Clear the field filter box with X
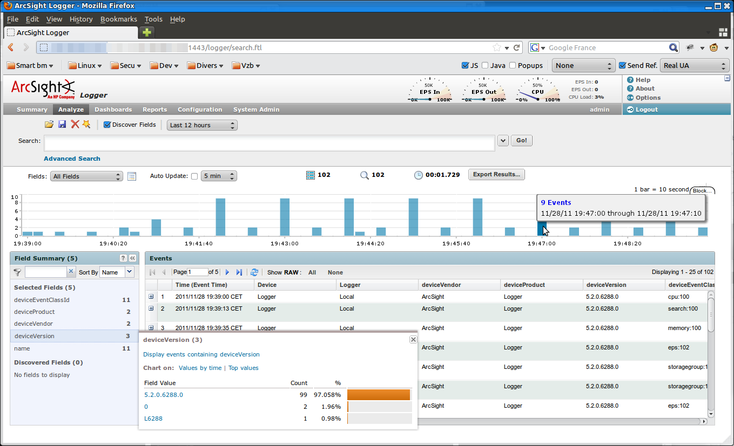Image resolution: width=734 pixels, height=446 pixels. point(71,272)
